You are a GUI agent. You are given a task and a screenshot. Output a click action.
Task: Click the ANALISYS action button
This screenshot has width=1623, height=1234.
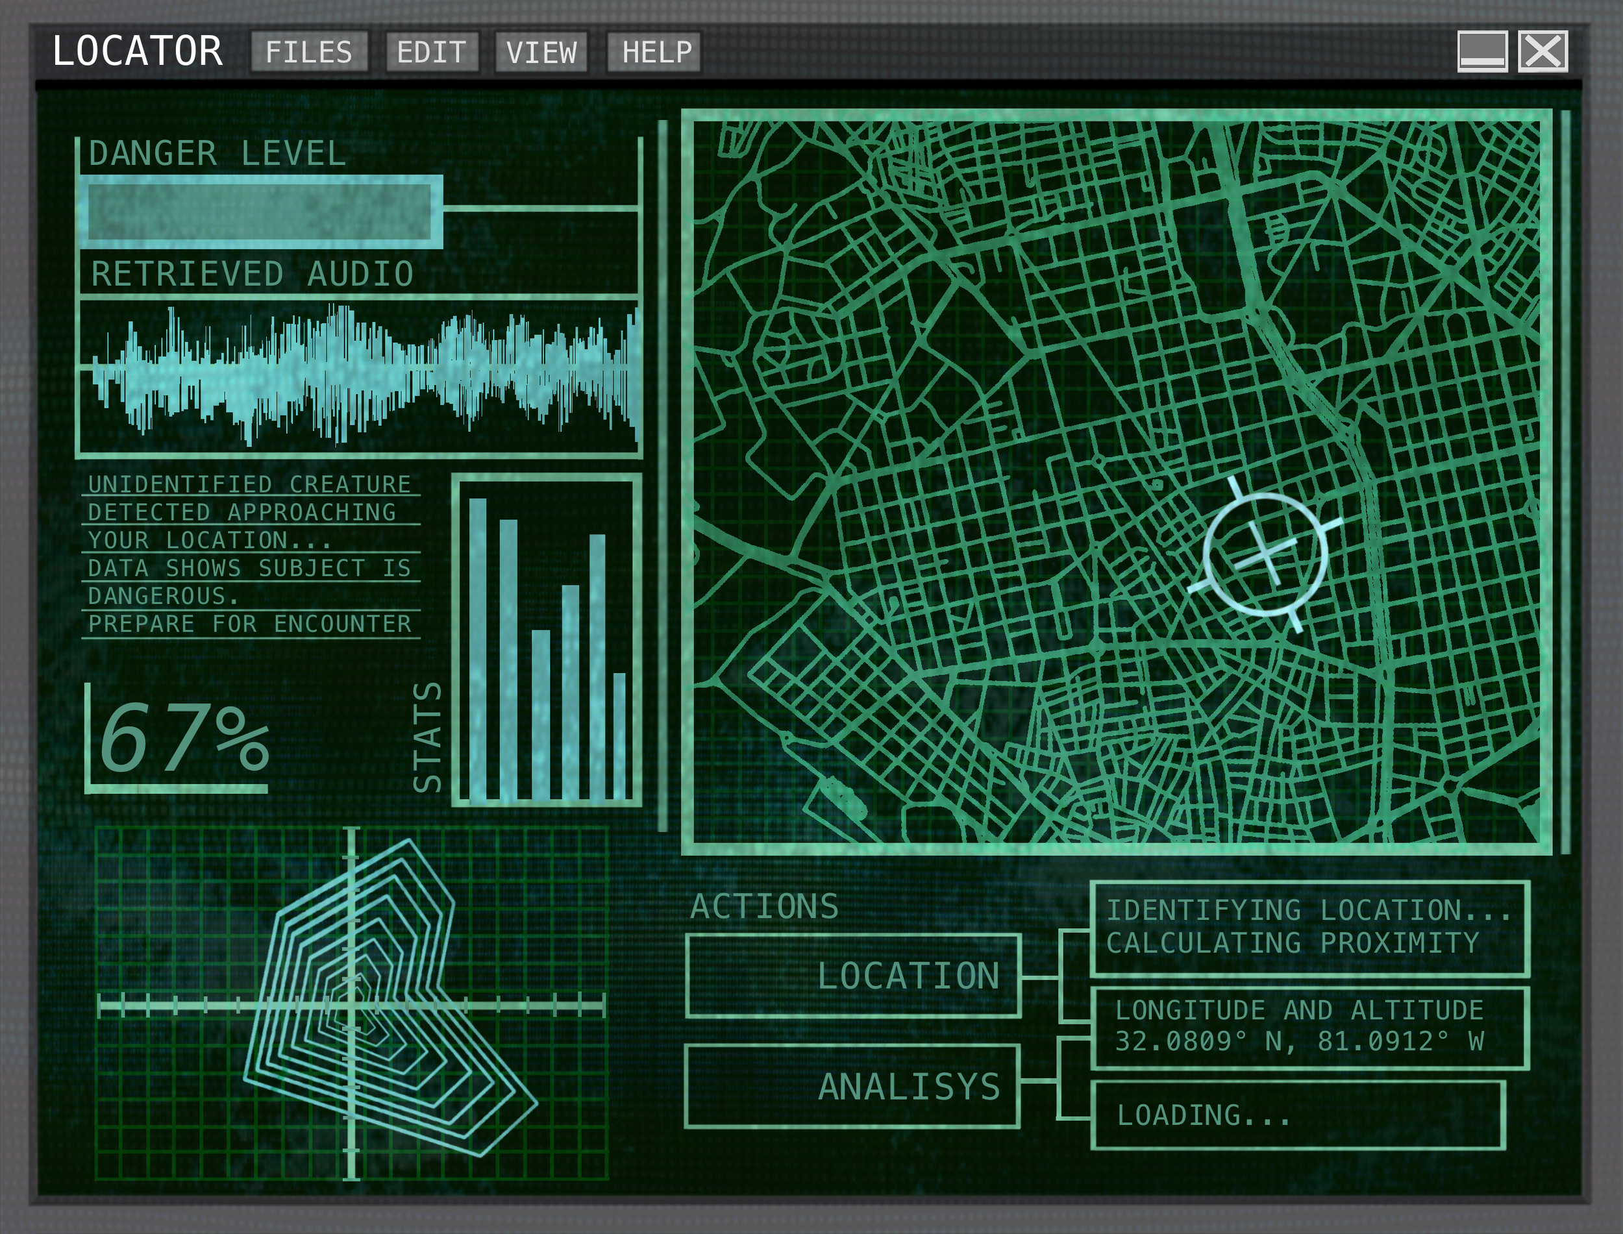852,1087
